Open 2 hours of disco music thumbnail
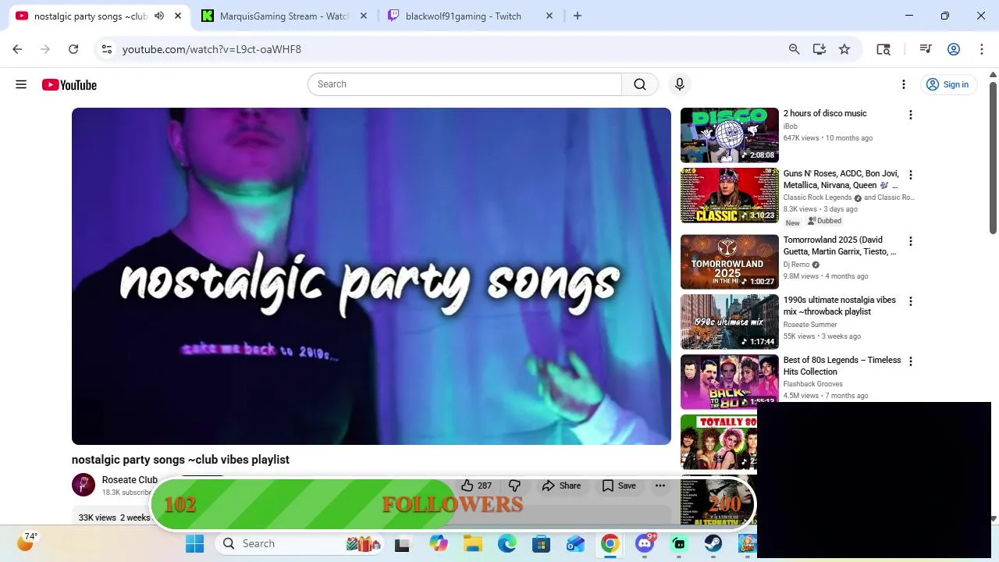999x562 pixels. pyautogui.click(x=730, y=135)
